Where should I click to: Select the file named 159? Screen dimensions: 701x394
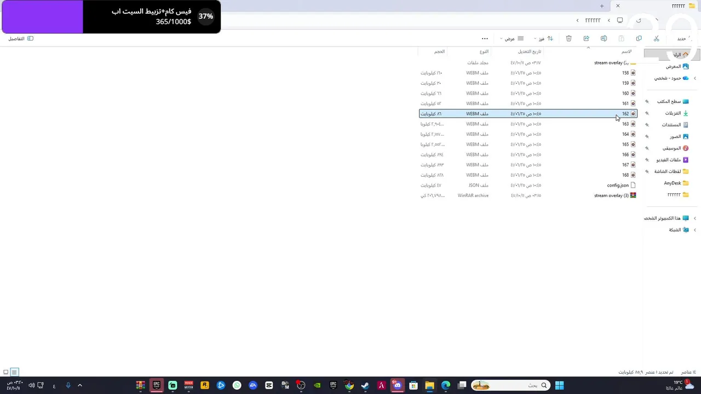528,83
